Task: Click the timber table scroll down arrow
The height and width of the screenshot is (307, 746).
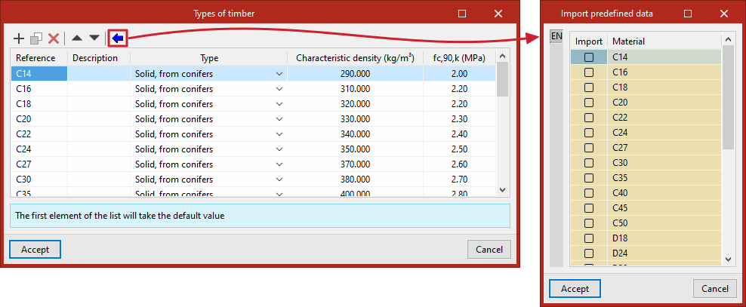Action: (503, 189)
